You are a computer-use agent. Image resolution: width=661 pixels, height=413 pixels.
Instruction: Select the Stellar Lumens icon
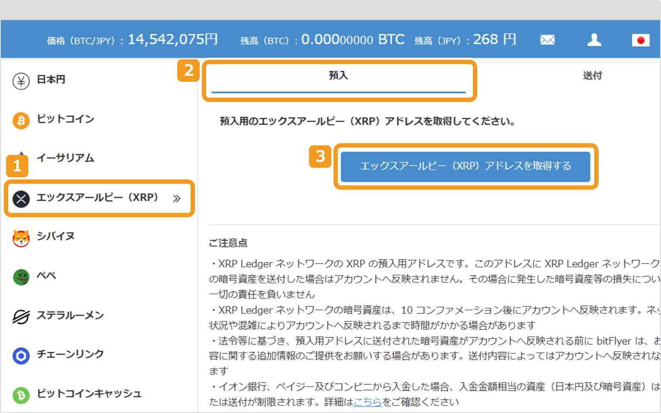point(21,316)
